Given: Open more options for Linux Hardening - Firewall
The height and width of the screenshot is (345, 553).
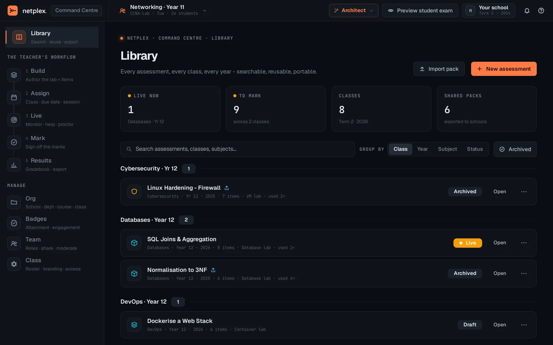Looking at the screenshot, I should click(x=524, y=191).
